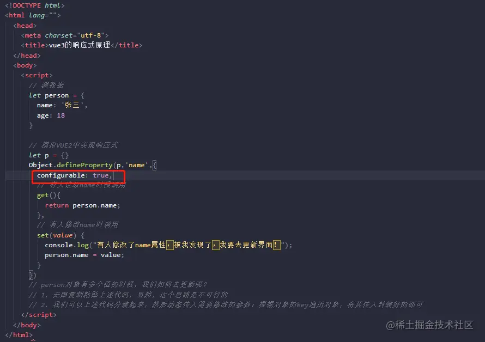Click the 'name' string in defineProperty call
This screenshot has height=342, width=485.
pyautogui.click(x=136, y=166)
